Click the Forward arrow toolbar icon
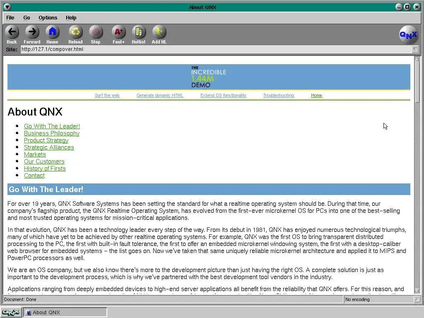This screenshot has width=424, height=318. click(32, 32)
